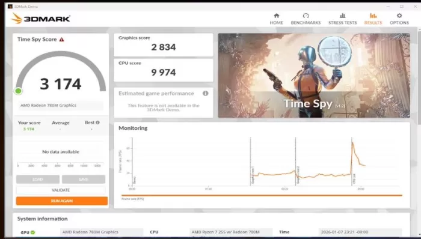This screenshot has width=421, height=239.
Task: Select the RESULTS tab
Action: pos(373,19)
